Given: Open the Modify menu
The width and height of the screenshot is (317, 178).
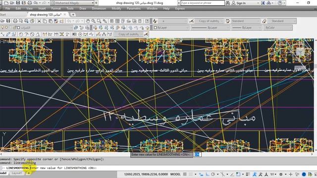Looking at the screenshot, I should [x=116, y=8].
